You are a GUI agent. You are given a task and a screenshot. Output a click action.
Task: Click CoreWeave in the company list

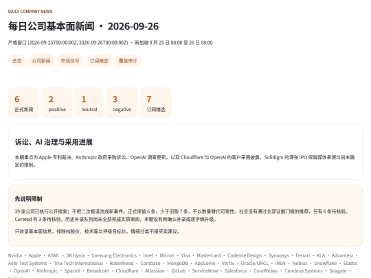[265, 271]
